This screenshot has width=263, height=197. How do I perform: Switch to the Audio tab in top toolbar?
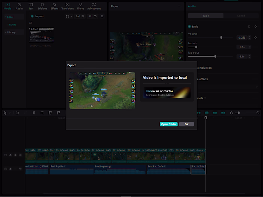pos(19,6)
